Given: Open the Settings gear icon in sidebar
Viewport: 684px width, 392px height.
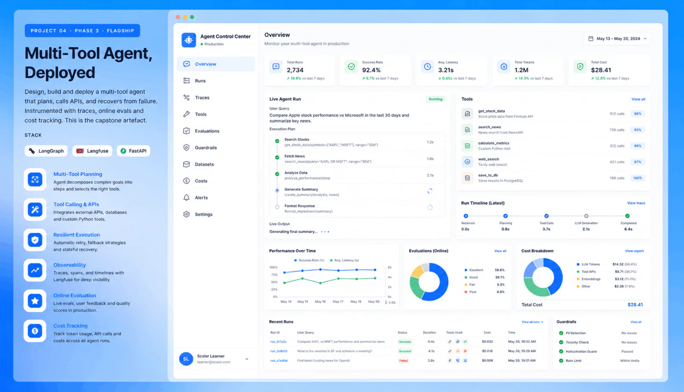Looking at the screenshot, I should click(x=186, y=214).
